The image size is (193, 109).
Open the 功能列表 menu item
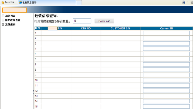tap(10, 16)
